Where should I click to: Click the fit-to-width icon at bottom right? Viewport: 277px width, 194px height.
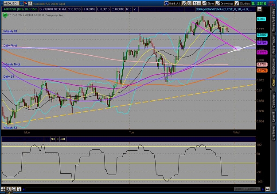pyautogui.click(x=267, y=190)
